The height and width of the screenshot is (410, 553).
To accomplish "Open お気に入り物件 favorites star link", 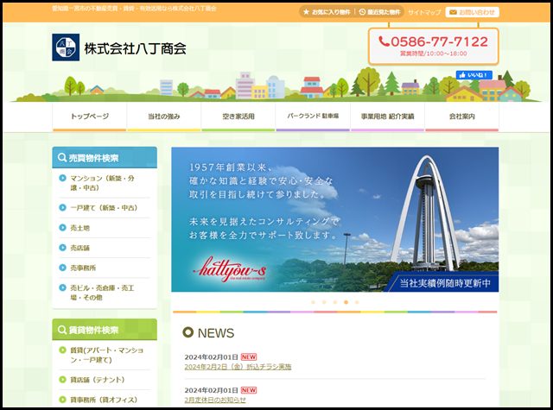I will coord(327,12).
